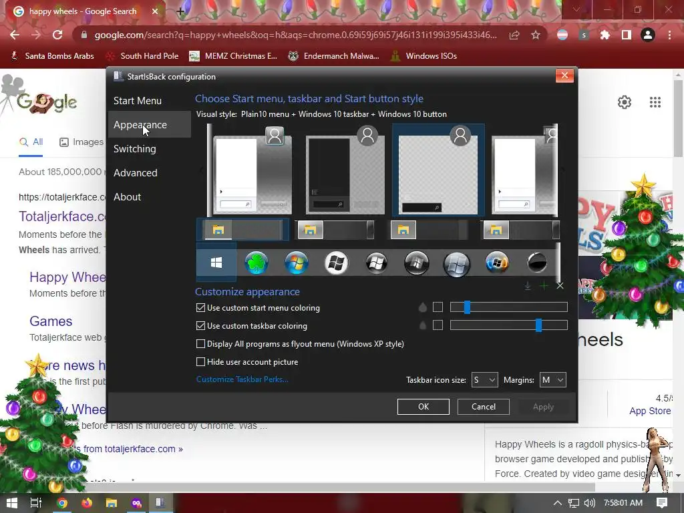The width and height of the screenshot is (684, 513).
Task: Click the Chrome address bar URL
Action: [x=295, y=35]
